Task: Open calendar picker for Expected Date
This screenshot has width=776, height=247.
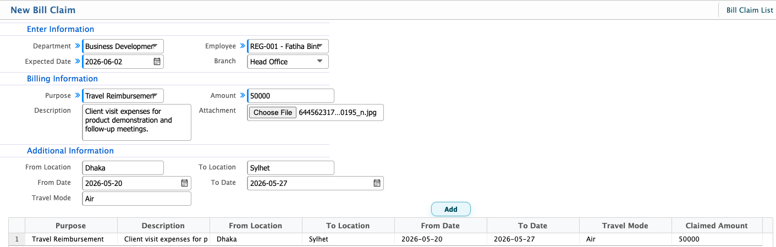Action: click(157, 62)
